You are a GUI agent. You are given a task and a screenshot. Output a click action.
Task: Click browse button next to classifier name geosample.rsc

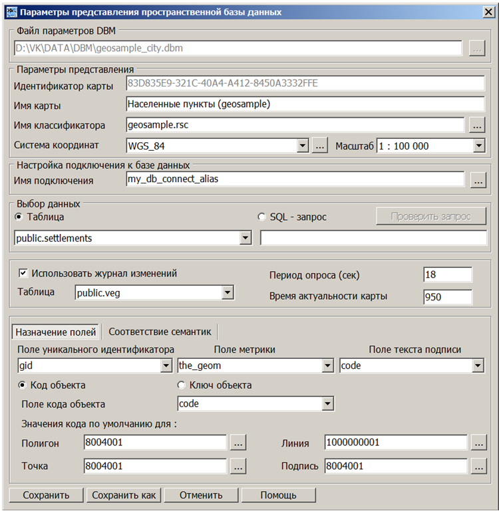[x=476, y=124]
